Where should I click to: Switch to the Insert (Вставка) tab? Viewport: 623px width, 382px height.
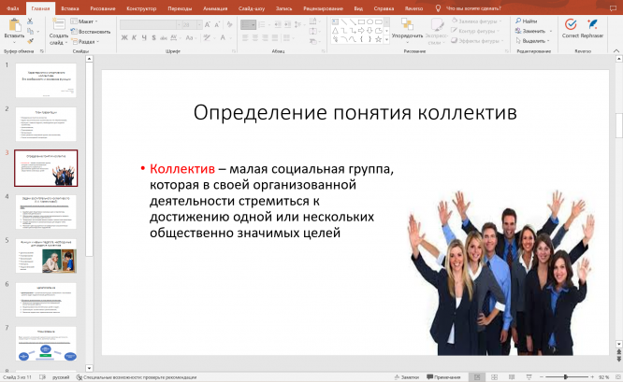pos(69,7)
